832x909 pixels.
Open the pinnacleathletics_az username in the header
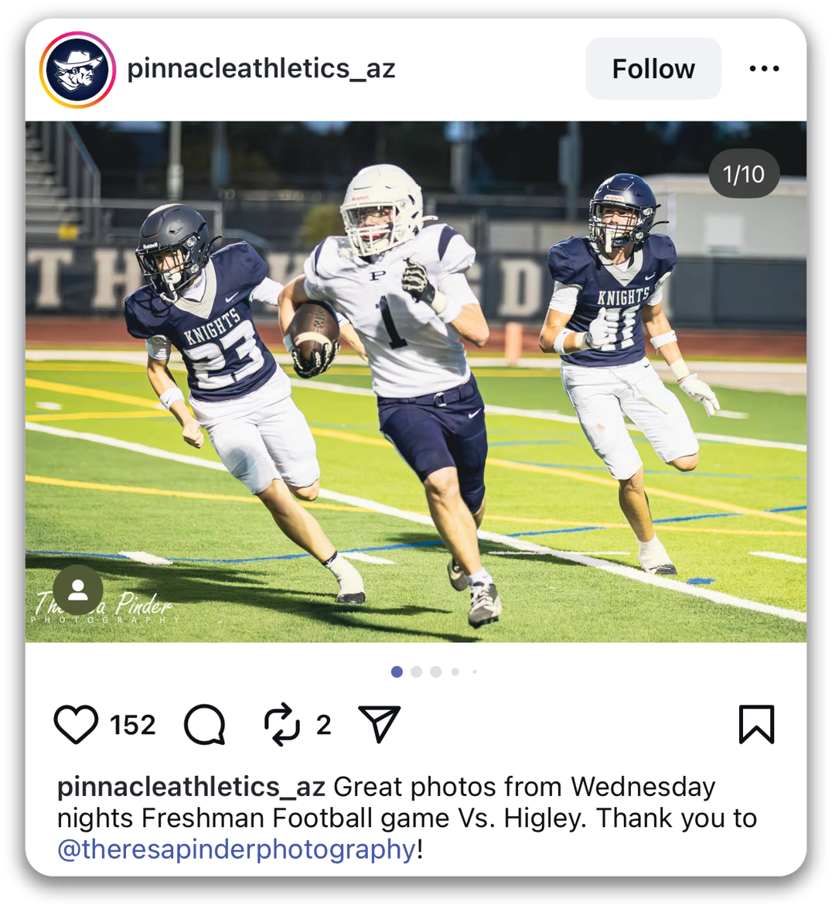coord(261,68)
